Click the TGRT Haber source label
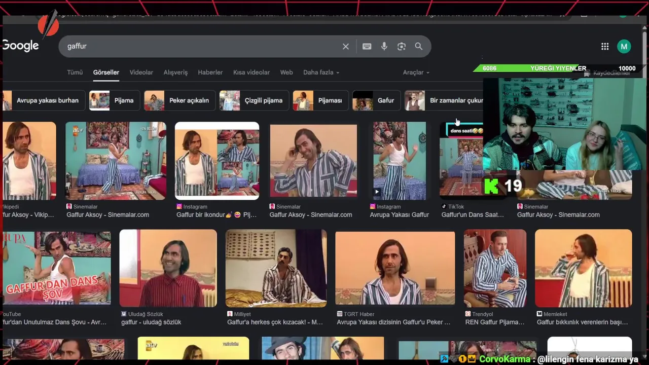649x365 pixels. click(x=355, y=314)
